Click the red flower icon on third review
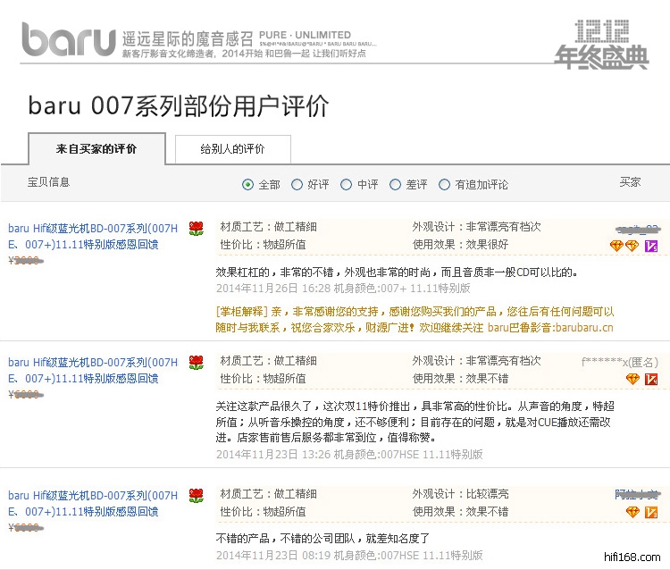Screen dimensions: 670x570 tap(196, 495)
